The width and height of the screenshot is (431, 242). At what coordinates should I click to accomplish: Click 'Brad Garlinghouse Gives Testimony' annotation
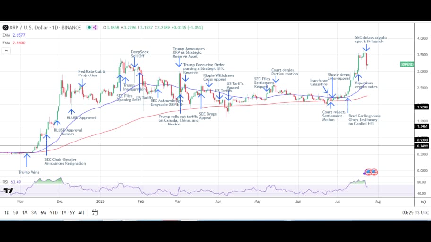[364, 120]
